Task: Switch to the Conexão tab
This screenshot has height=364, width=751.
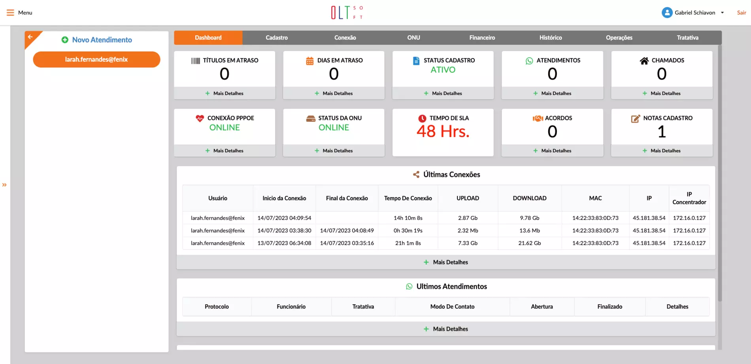Action: pyautogui.click(x=345, y=38)
